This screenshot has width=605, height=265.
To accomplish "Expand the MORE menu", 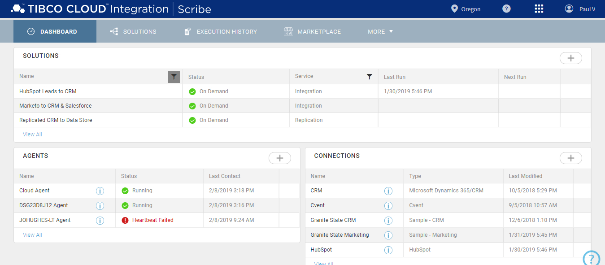I will click(379, 31).
